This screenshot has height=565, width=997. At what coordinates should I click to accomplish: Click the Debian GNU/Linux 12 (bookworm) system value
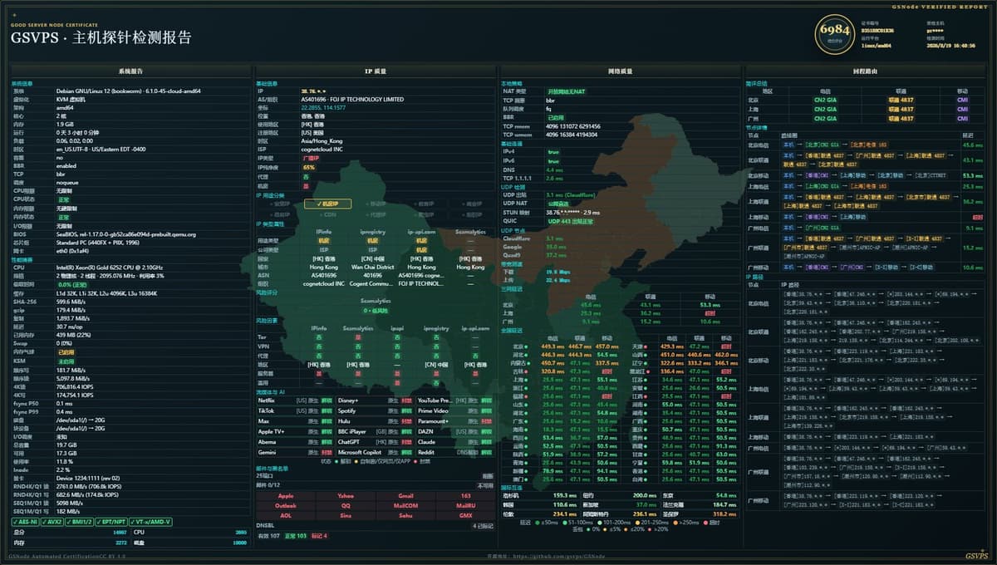128,91
